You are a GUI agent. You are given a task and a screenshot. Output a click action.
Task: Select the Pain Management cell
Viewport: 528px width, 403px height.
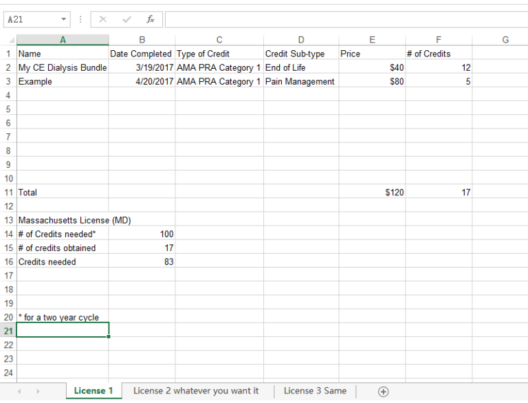pyautogui.click(x=300, y=81)
